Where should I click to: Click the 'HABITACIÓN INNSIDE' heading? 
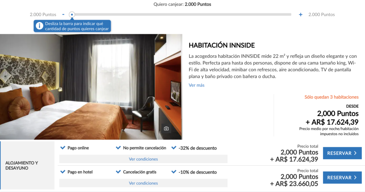tap(222, 45)
